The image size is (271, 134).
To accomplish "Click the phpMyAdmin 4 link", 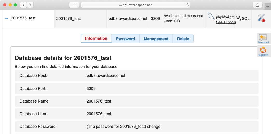I will [228, 17].
